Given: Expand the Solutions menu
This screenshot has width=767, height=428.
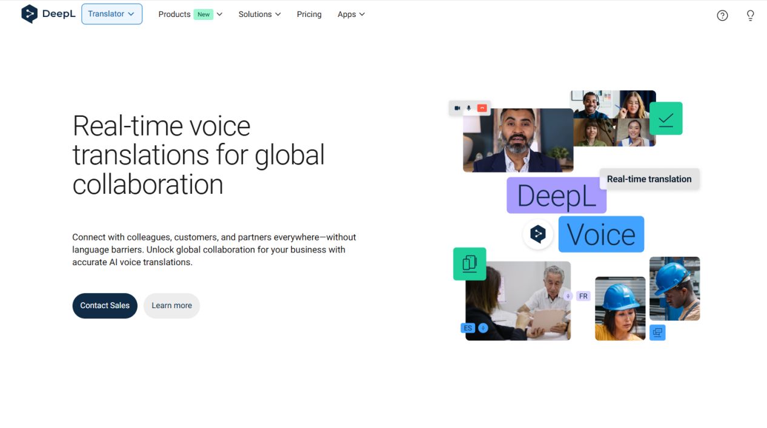Looking at the screenshot, I should point(259,14).
